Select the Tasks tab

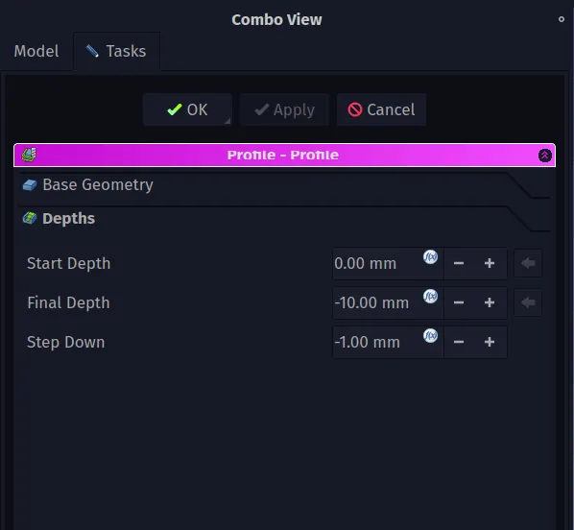116,51
